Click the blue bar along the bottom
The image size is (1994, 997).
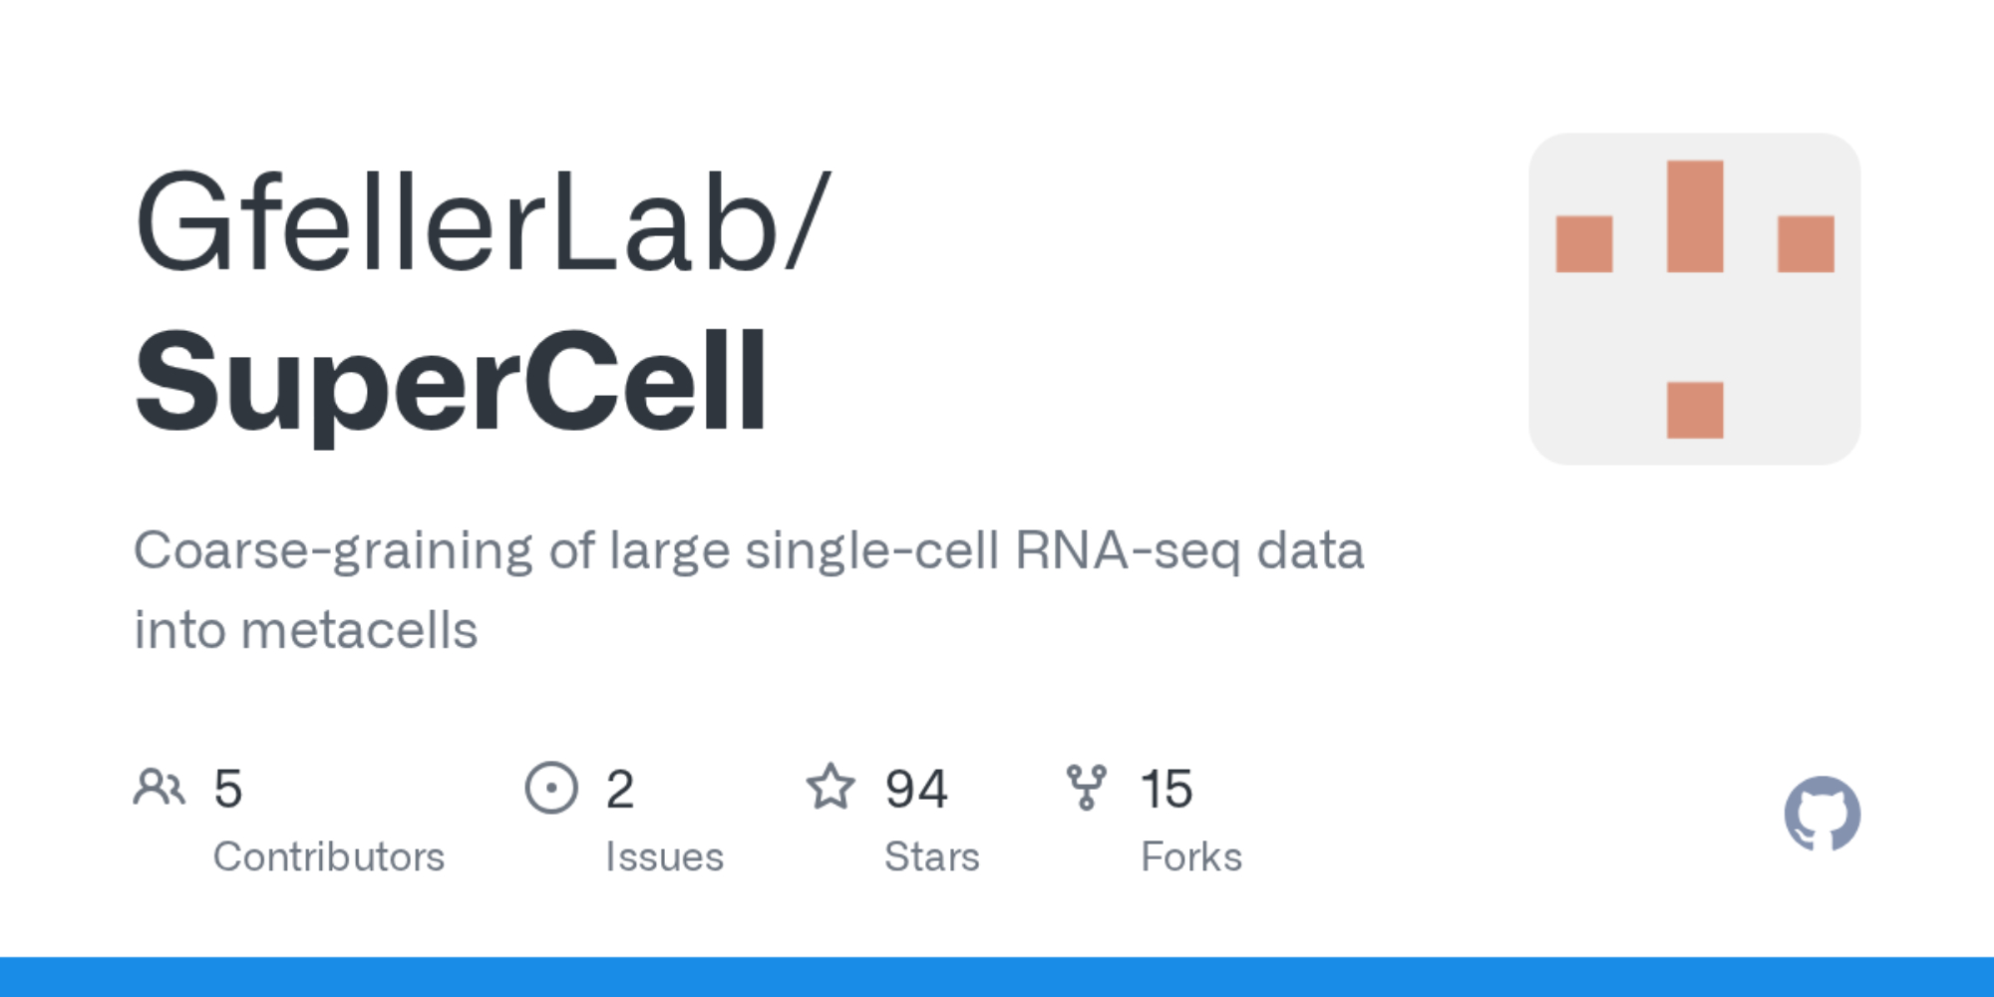point(997,977)
